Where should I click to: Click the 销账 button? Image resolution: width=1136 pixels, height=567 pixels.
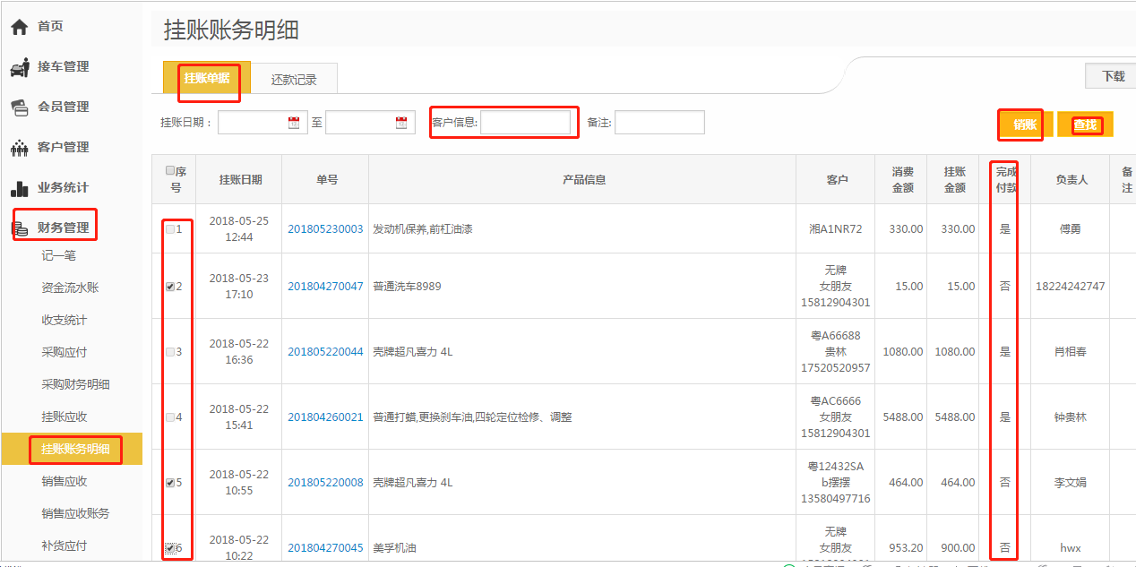tap(1024, 125)
